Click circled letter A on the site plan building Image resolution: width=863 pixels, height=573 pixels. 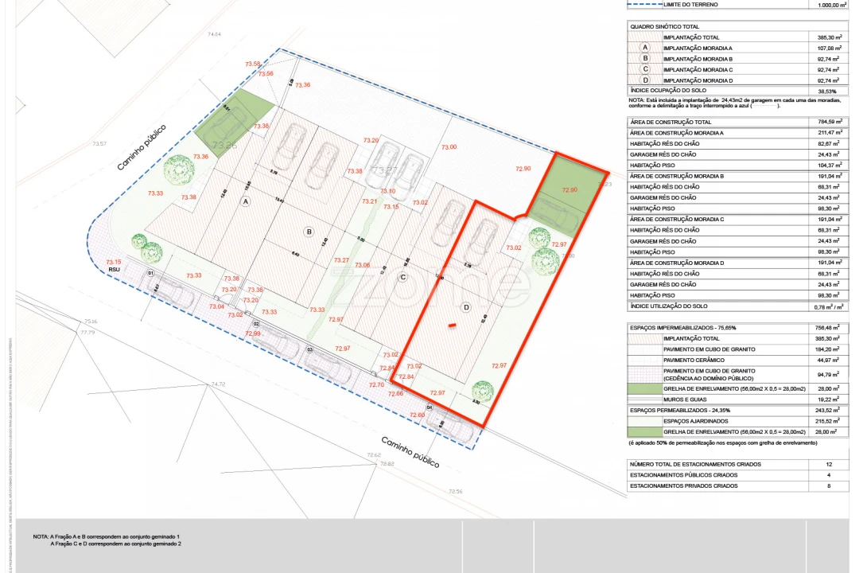(x=246, y=202)
